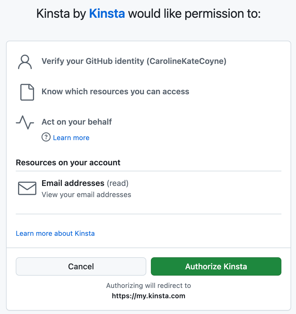Click the email envelope icon

tap(27, 188)
